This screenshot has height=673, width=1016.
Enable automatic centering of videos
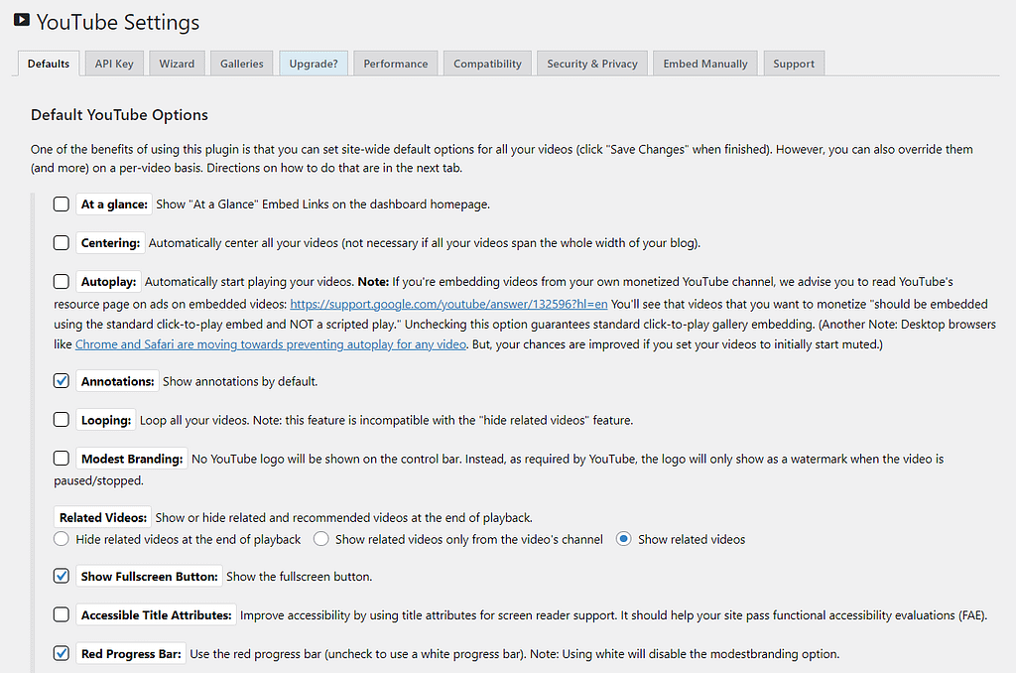pos(61,242)
